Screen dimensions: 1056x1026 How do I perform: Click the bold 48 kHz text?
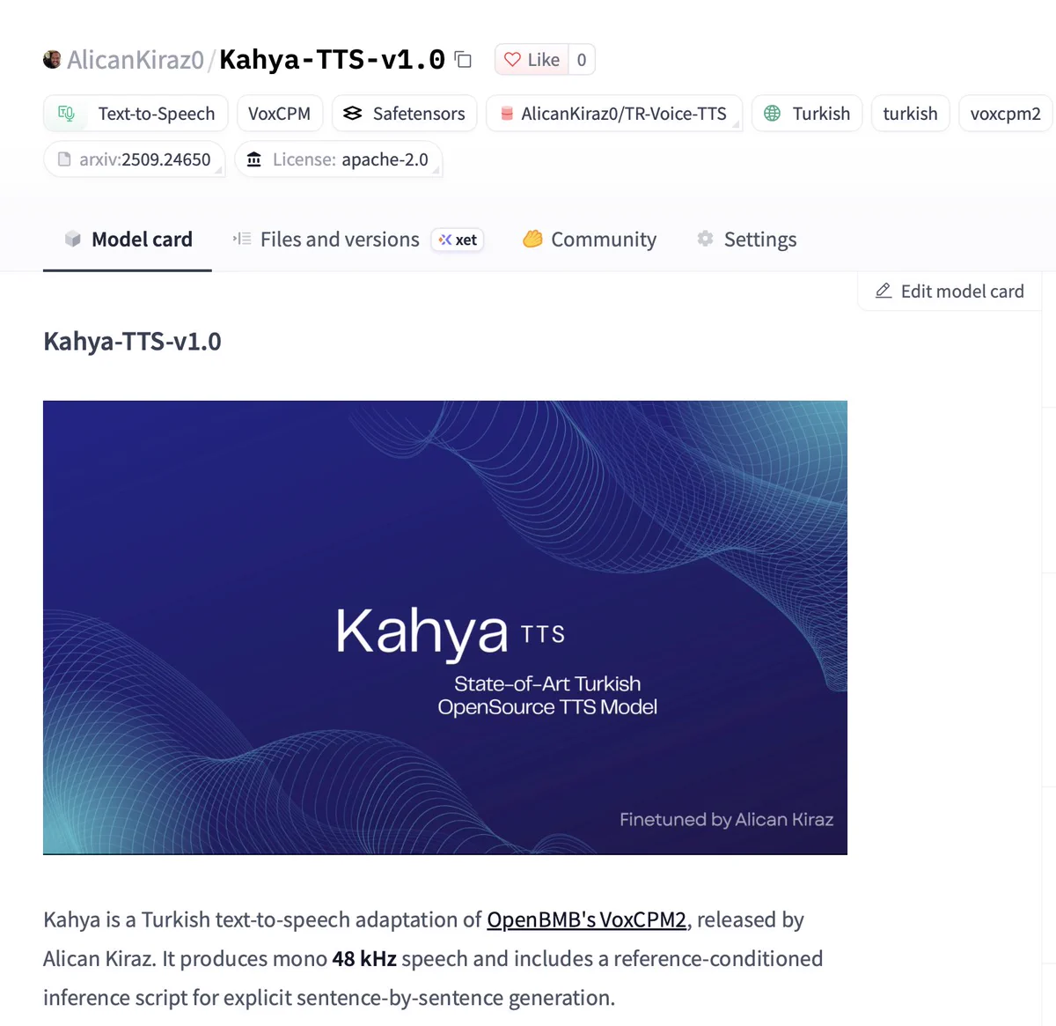(364, 959)
